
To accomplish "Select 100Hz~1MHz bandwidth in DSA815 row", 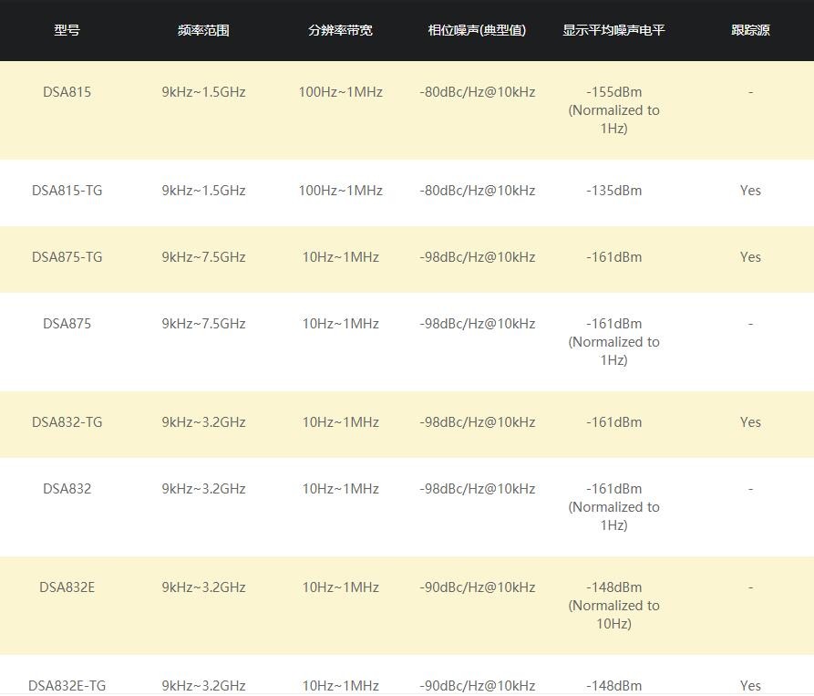I will (341, 92).
